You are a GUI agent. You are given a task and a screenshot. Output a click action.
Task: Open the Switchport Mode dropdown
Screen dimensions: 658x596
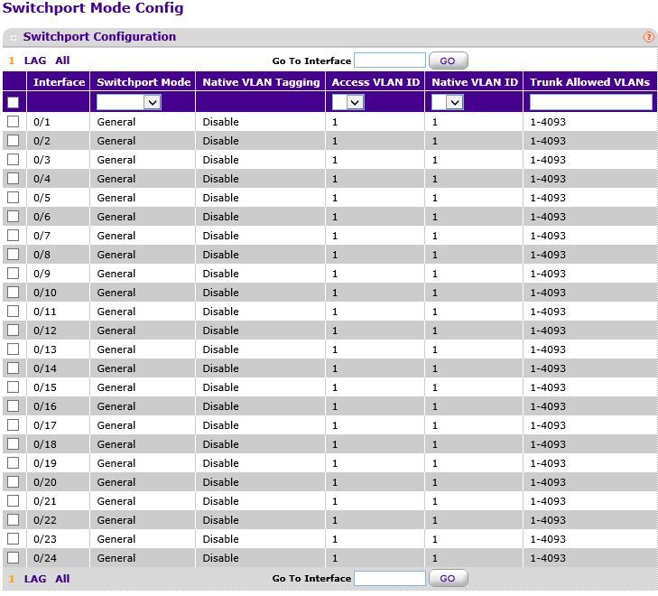[129, 102]
